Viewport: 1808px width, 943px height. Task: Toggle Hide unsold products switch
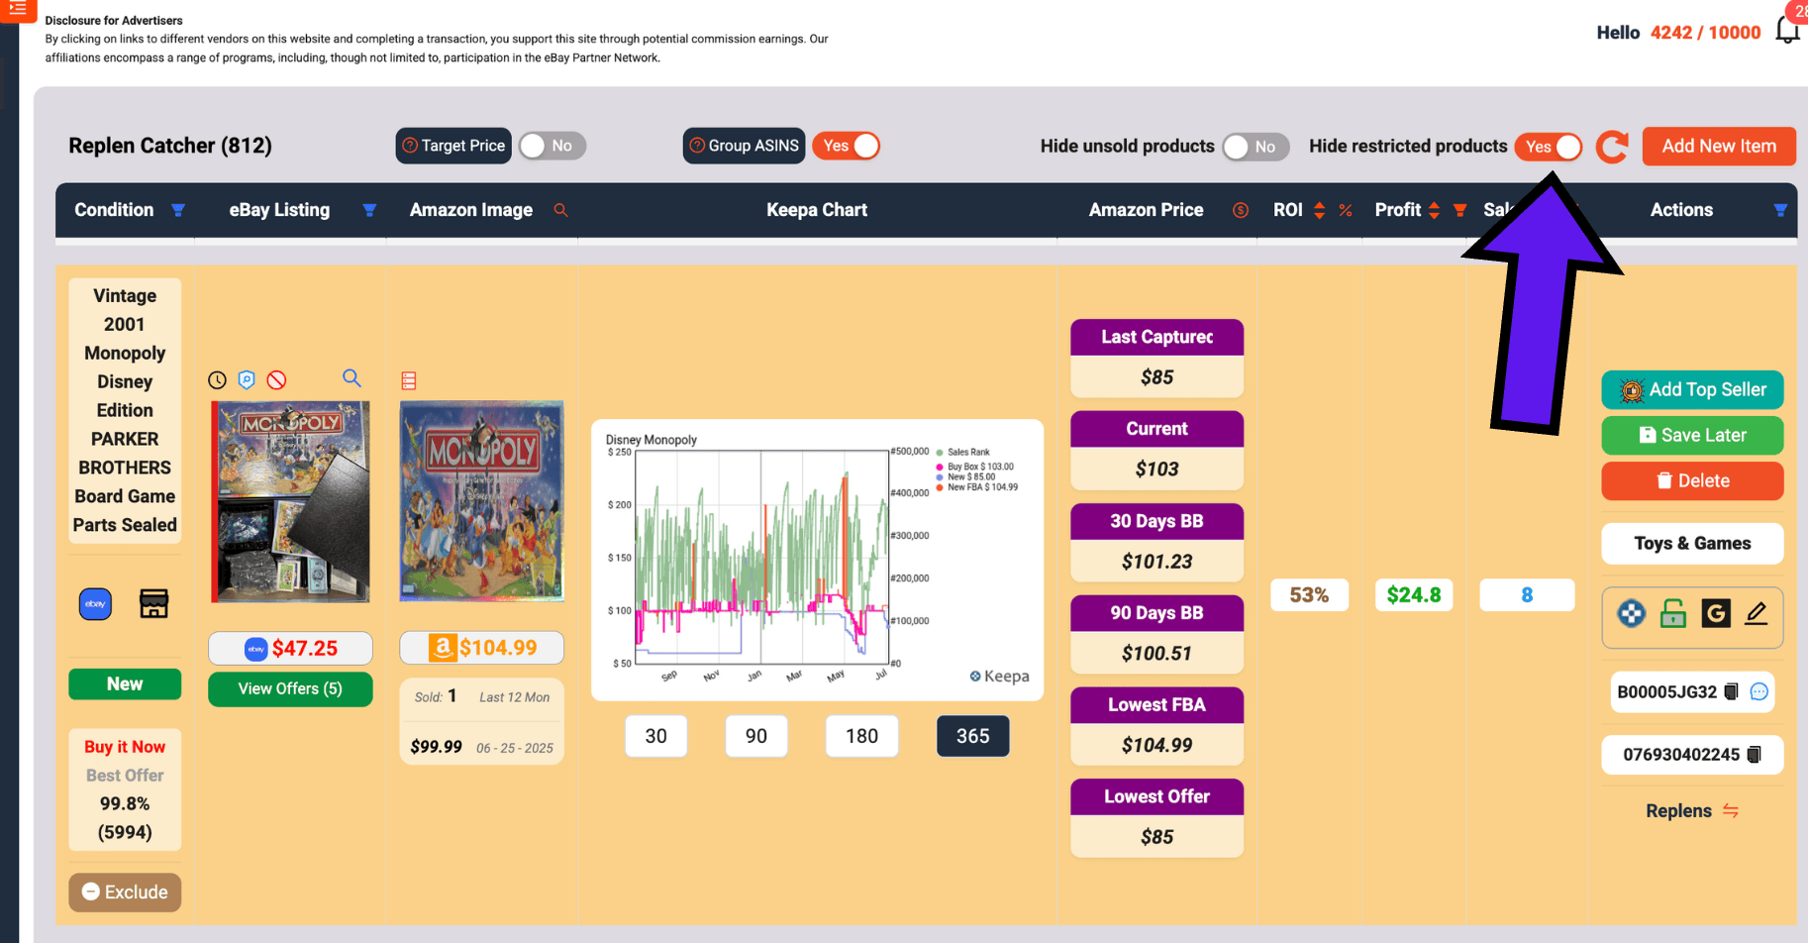point(1256,147)
